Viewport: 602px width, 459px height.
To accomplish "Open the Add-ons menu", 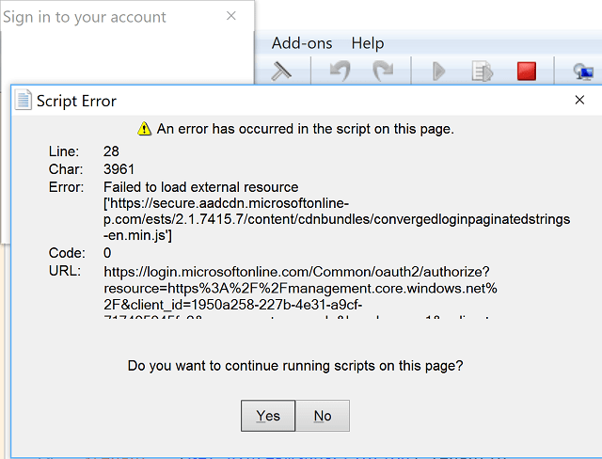I will pos(302,43).
